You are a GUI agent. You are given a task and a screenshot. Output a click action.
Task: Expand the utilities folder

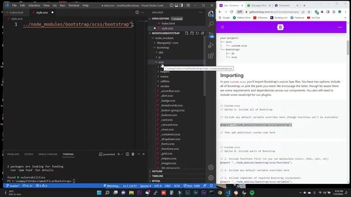(158, 82)
